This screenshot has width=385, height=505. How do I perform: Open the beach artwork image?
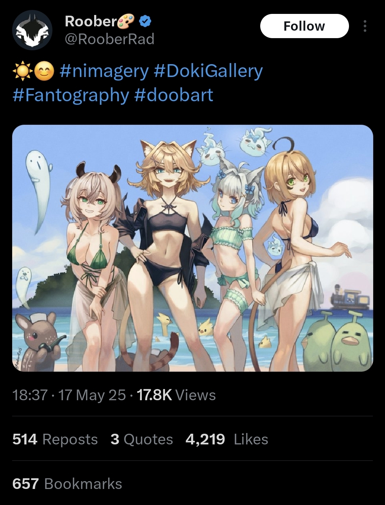pyautogui.click(x=192, y=248)
